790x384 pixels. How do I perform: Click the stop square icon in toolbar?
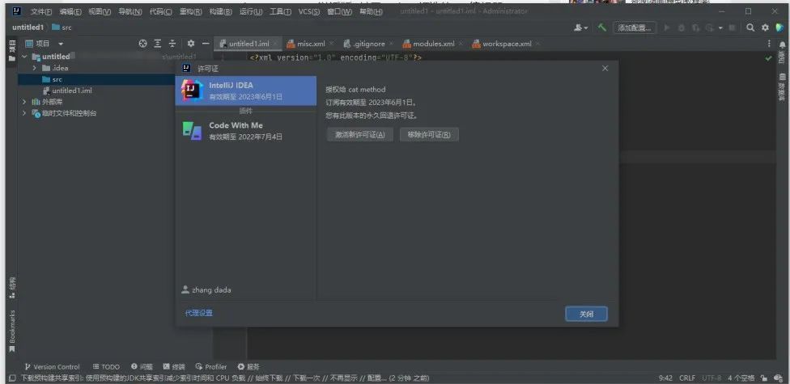732,27
